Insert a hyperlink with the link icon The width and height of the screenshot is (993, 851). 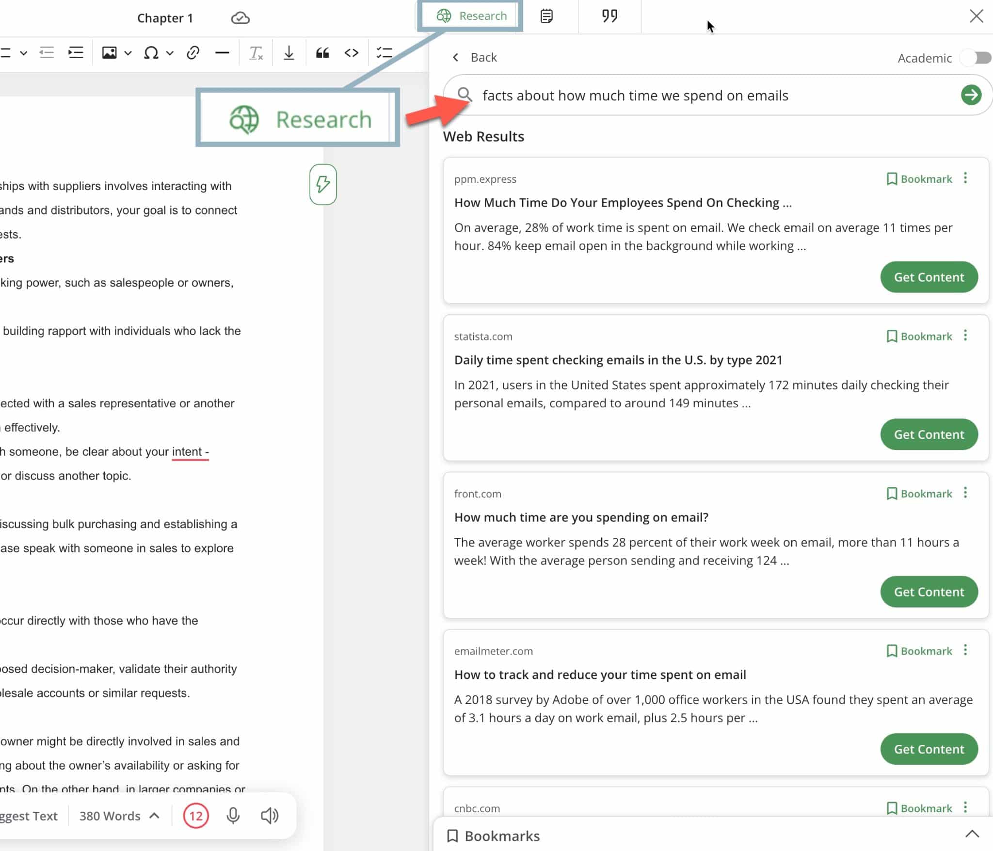192,52
